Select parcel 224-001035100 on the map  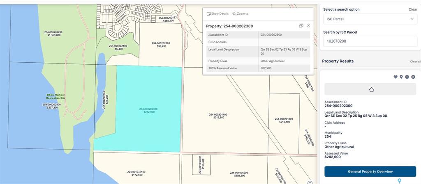136,173
